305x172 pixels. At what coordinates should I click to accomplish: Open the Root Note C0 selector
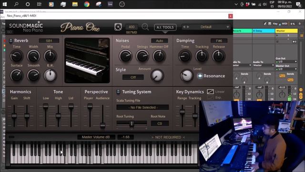click(160, 123)
